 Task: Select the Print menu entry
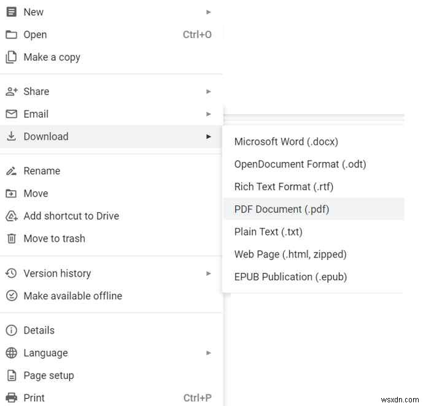(111, 398)
